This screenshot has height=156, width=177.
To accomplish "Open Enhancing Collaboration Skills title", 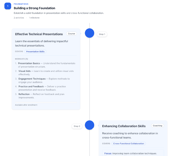I will [x=124, y=126].
